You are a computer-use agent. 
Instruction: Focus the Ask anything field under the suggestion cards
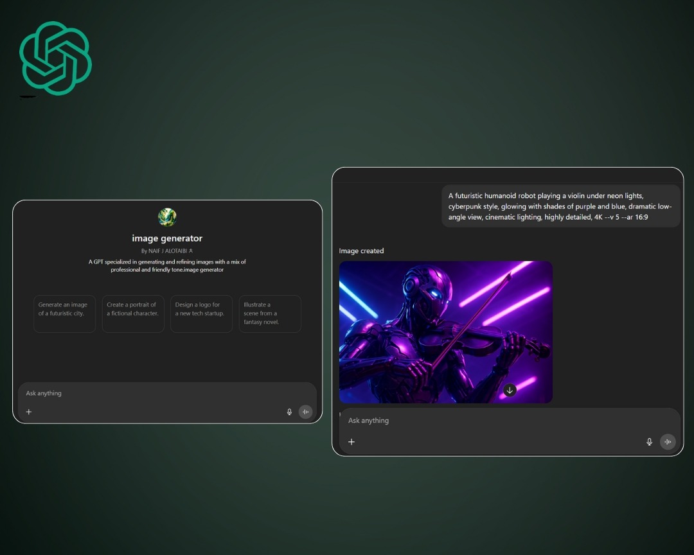tap(154, 393)
